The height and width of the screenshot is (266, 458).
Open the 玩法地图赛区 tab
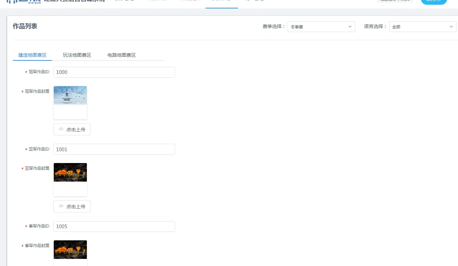click(77, 55)
